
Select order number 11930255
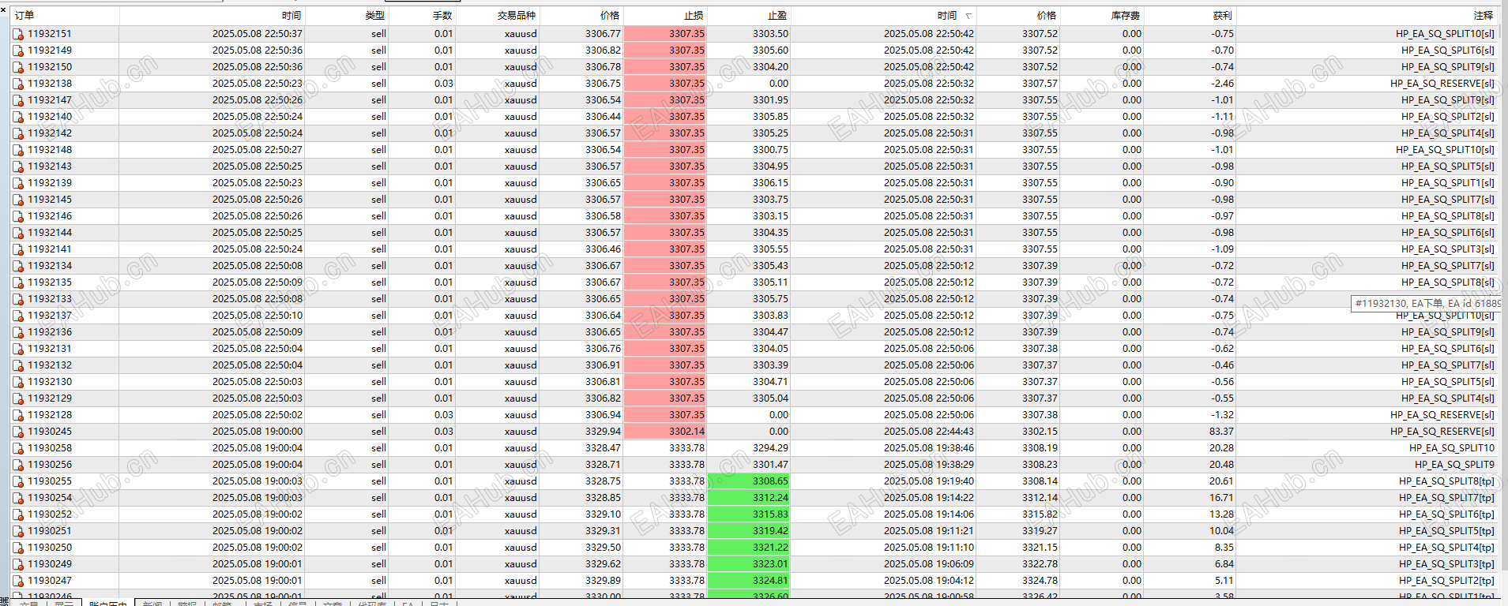50,481
